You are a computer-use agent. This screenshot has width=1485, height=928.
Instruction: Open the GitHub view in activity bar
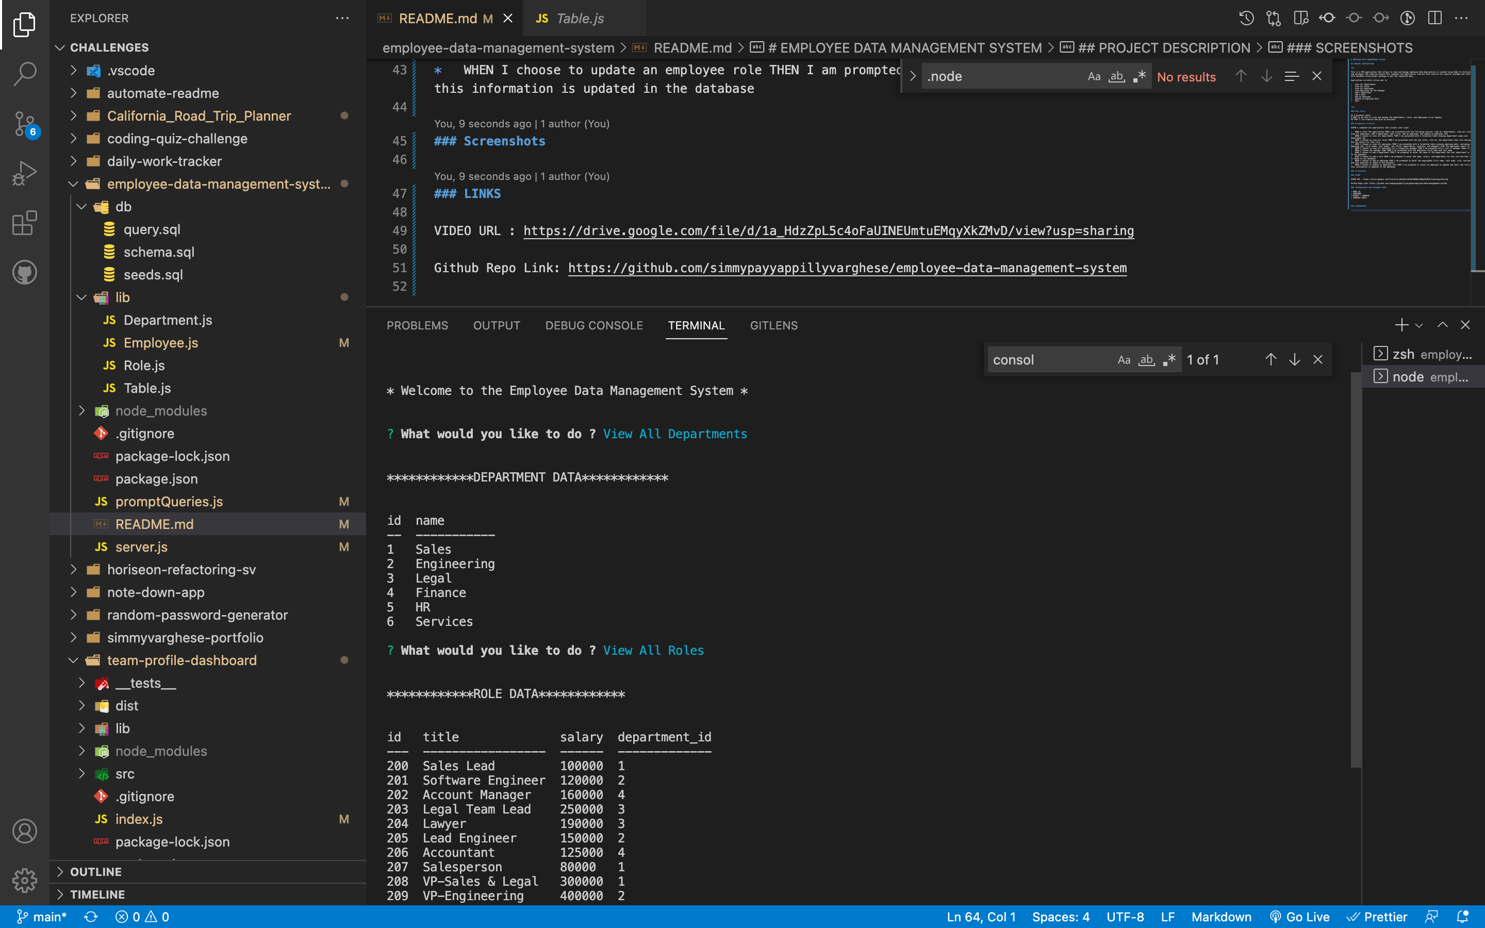coord(25,273)
